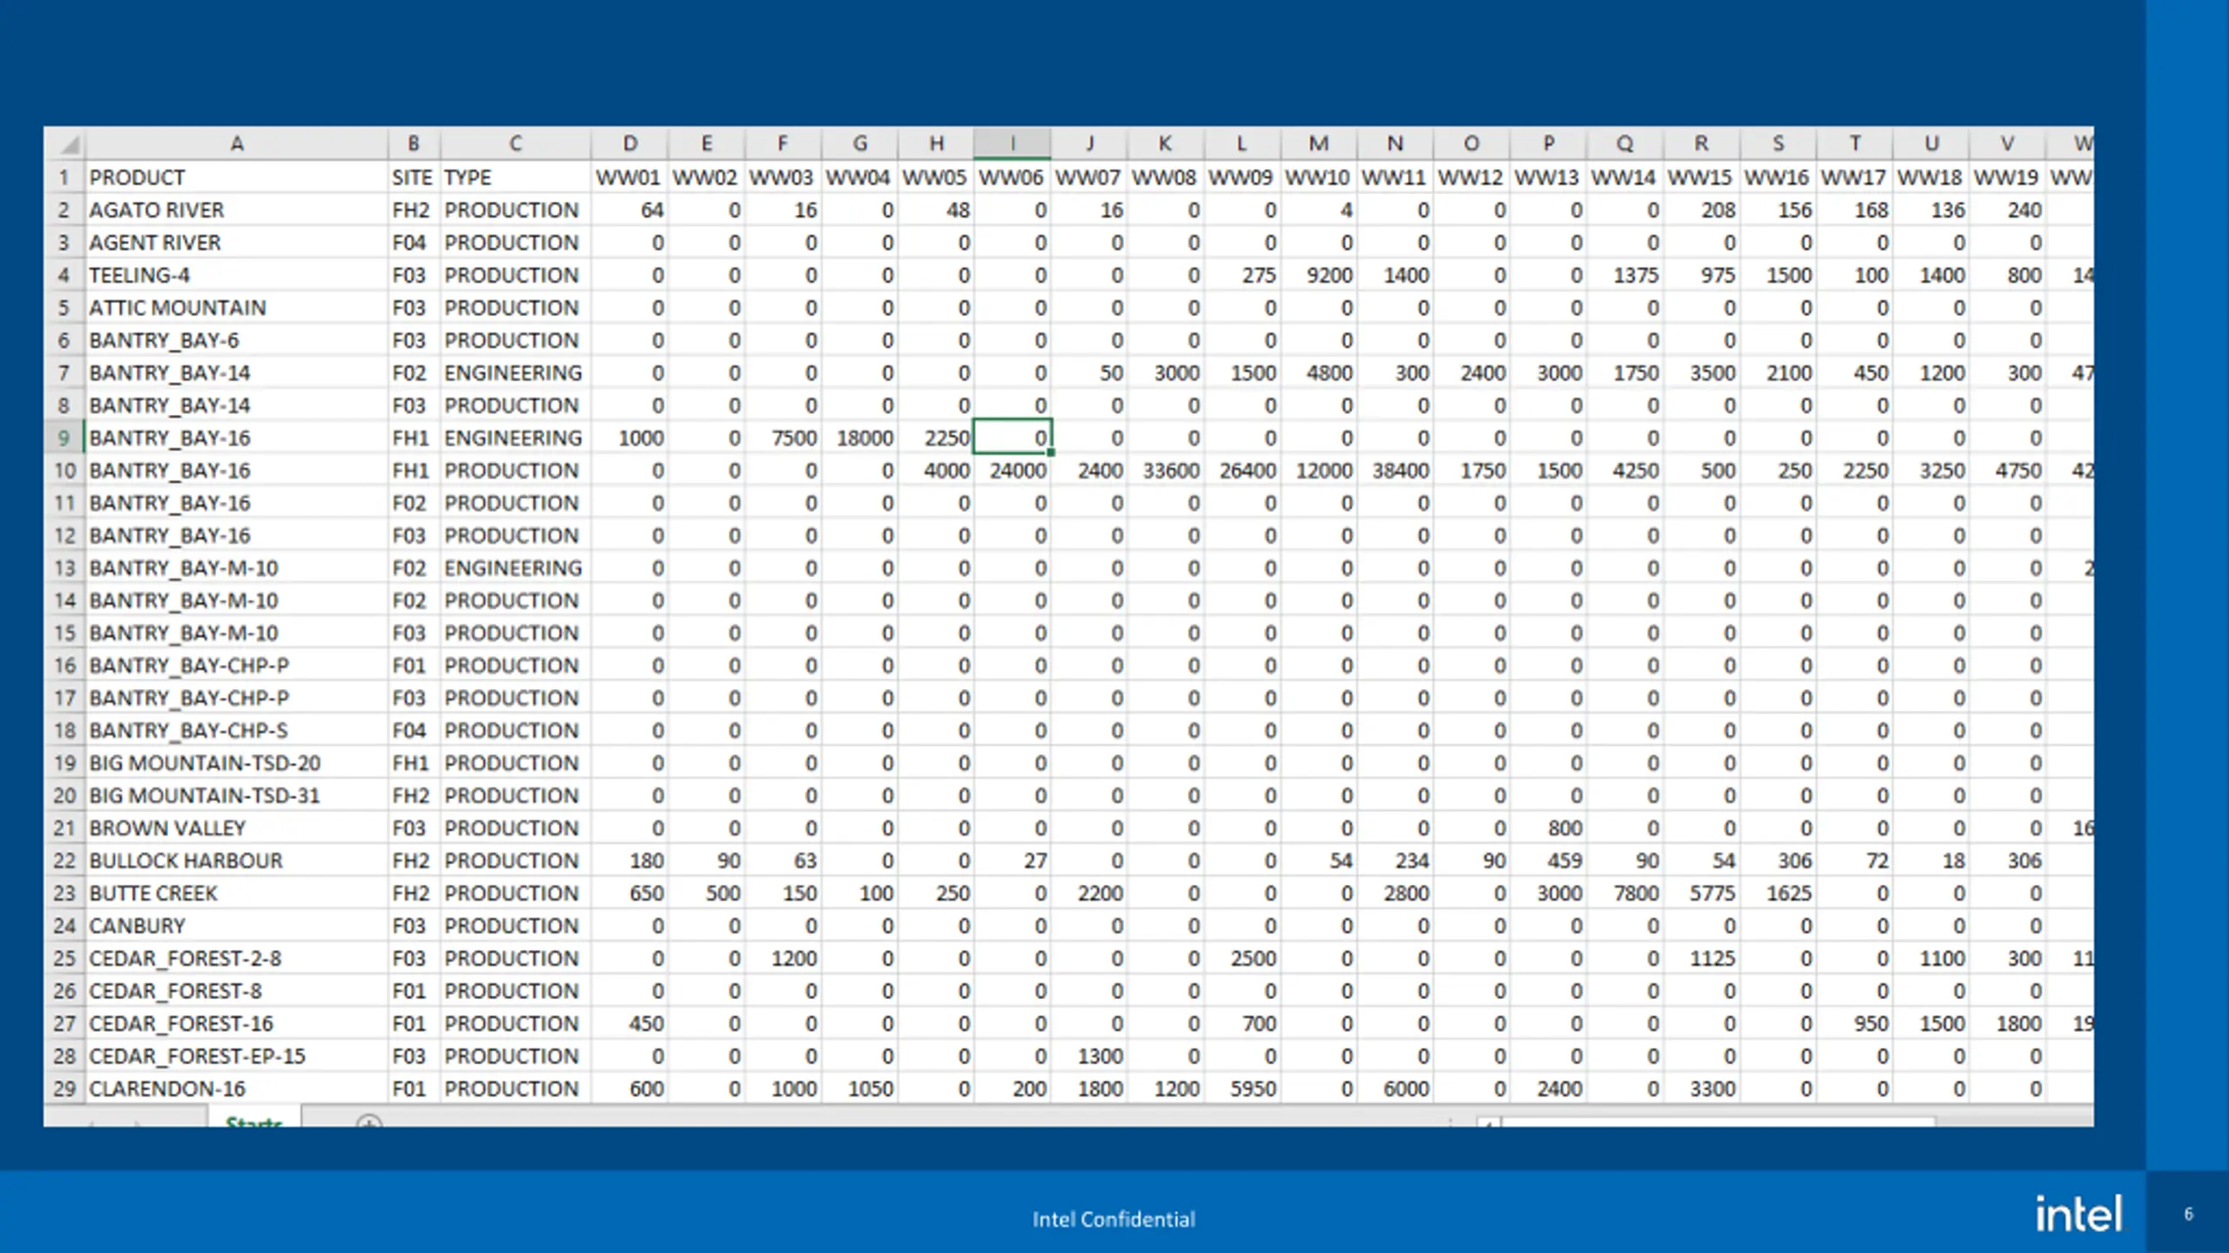Select row 9 header
This screenshot has height=1253, width=2229.
(64, 438)
